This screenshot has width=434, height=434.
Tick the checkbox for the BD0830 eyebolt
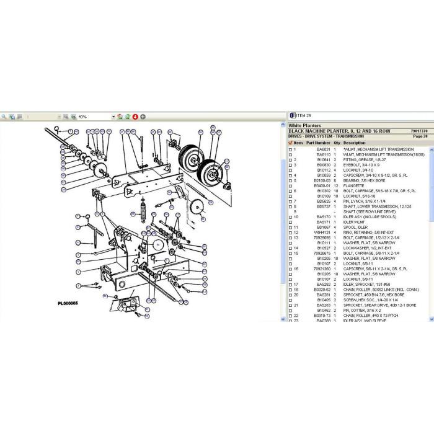pos(290,165)
